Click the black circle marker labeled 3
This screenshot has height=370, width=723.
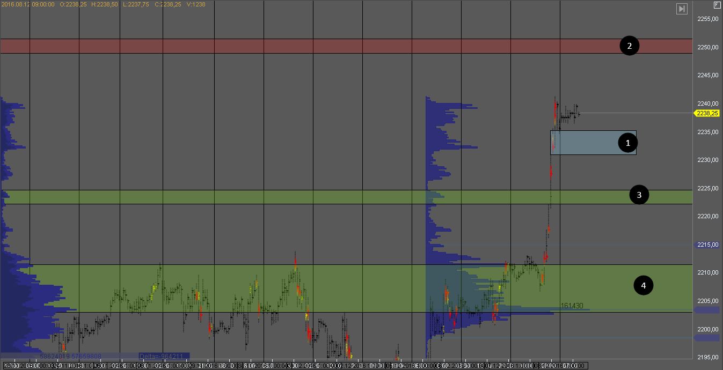639,195
